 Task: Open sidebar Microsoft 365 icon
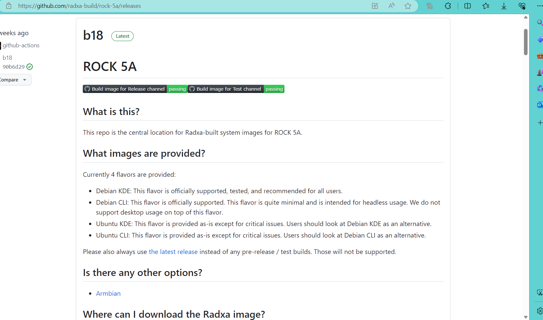tap(540, 88)
